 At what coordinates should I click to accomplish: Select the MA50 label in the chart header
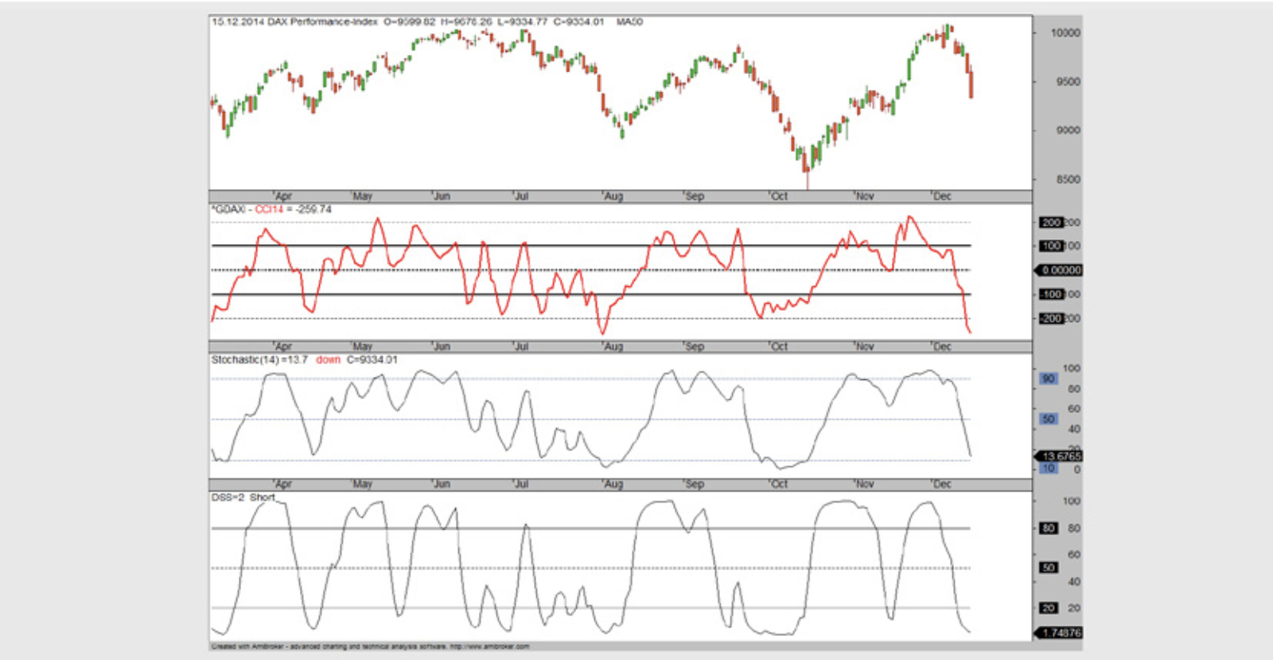click(629, 21)
